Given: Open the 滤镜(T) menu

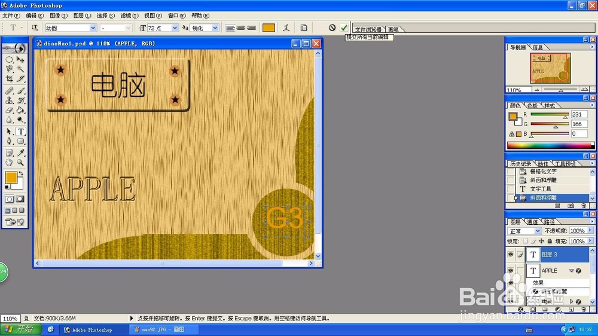Looking at the screenshot, I should coord(129,16).
